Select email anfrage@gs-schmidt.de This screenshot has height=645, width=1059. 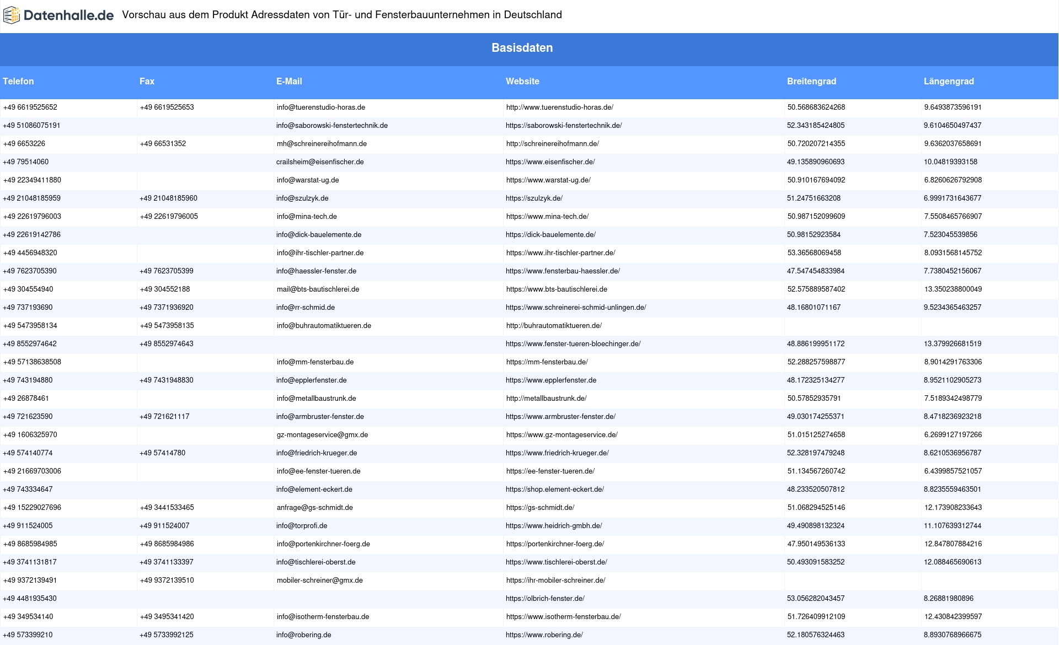click(314, 508)
